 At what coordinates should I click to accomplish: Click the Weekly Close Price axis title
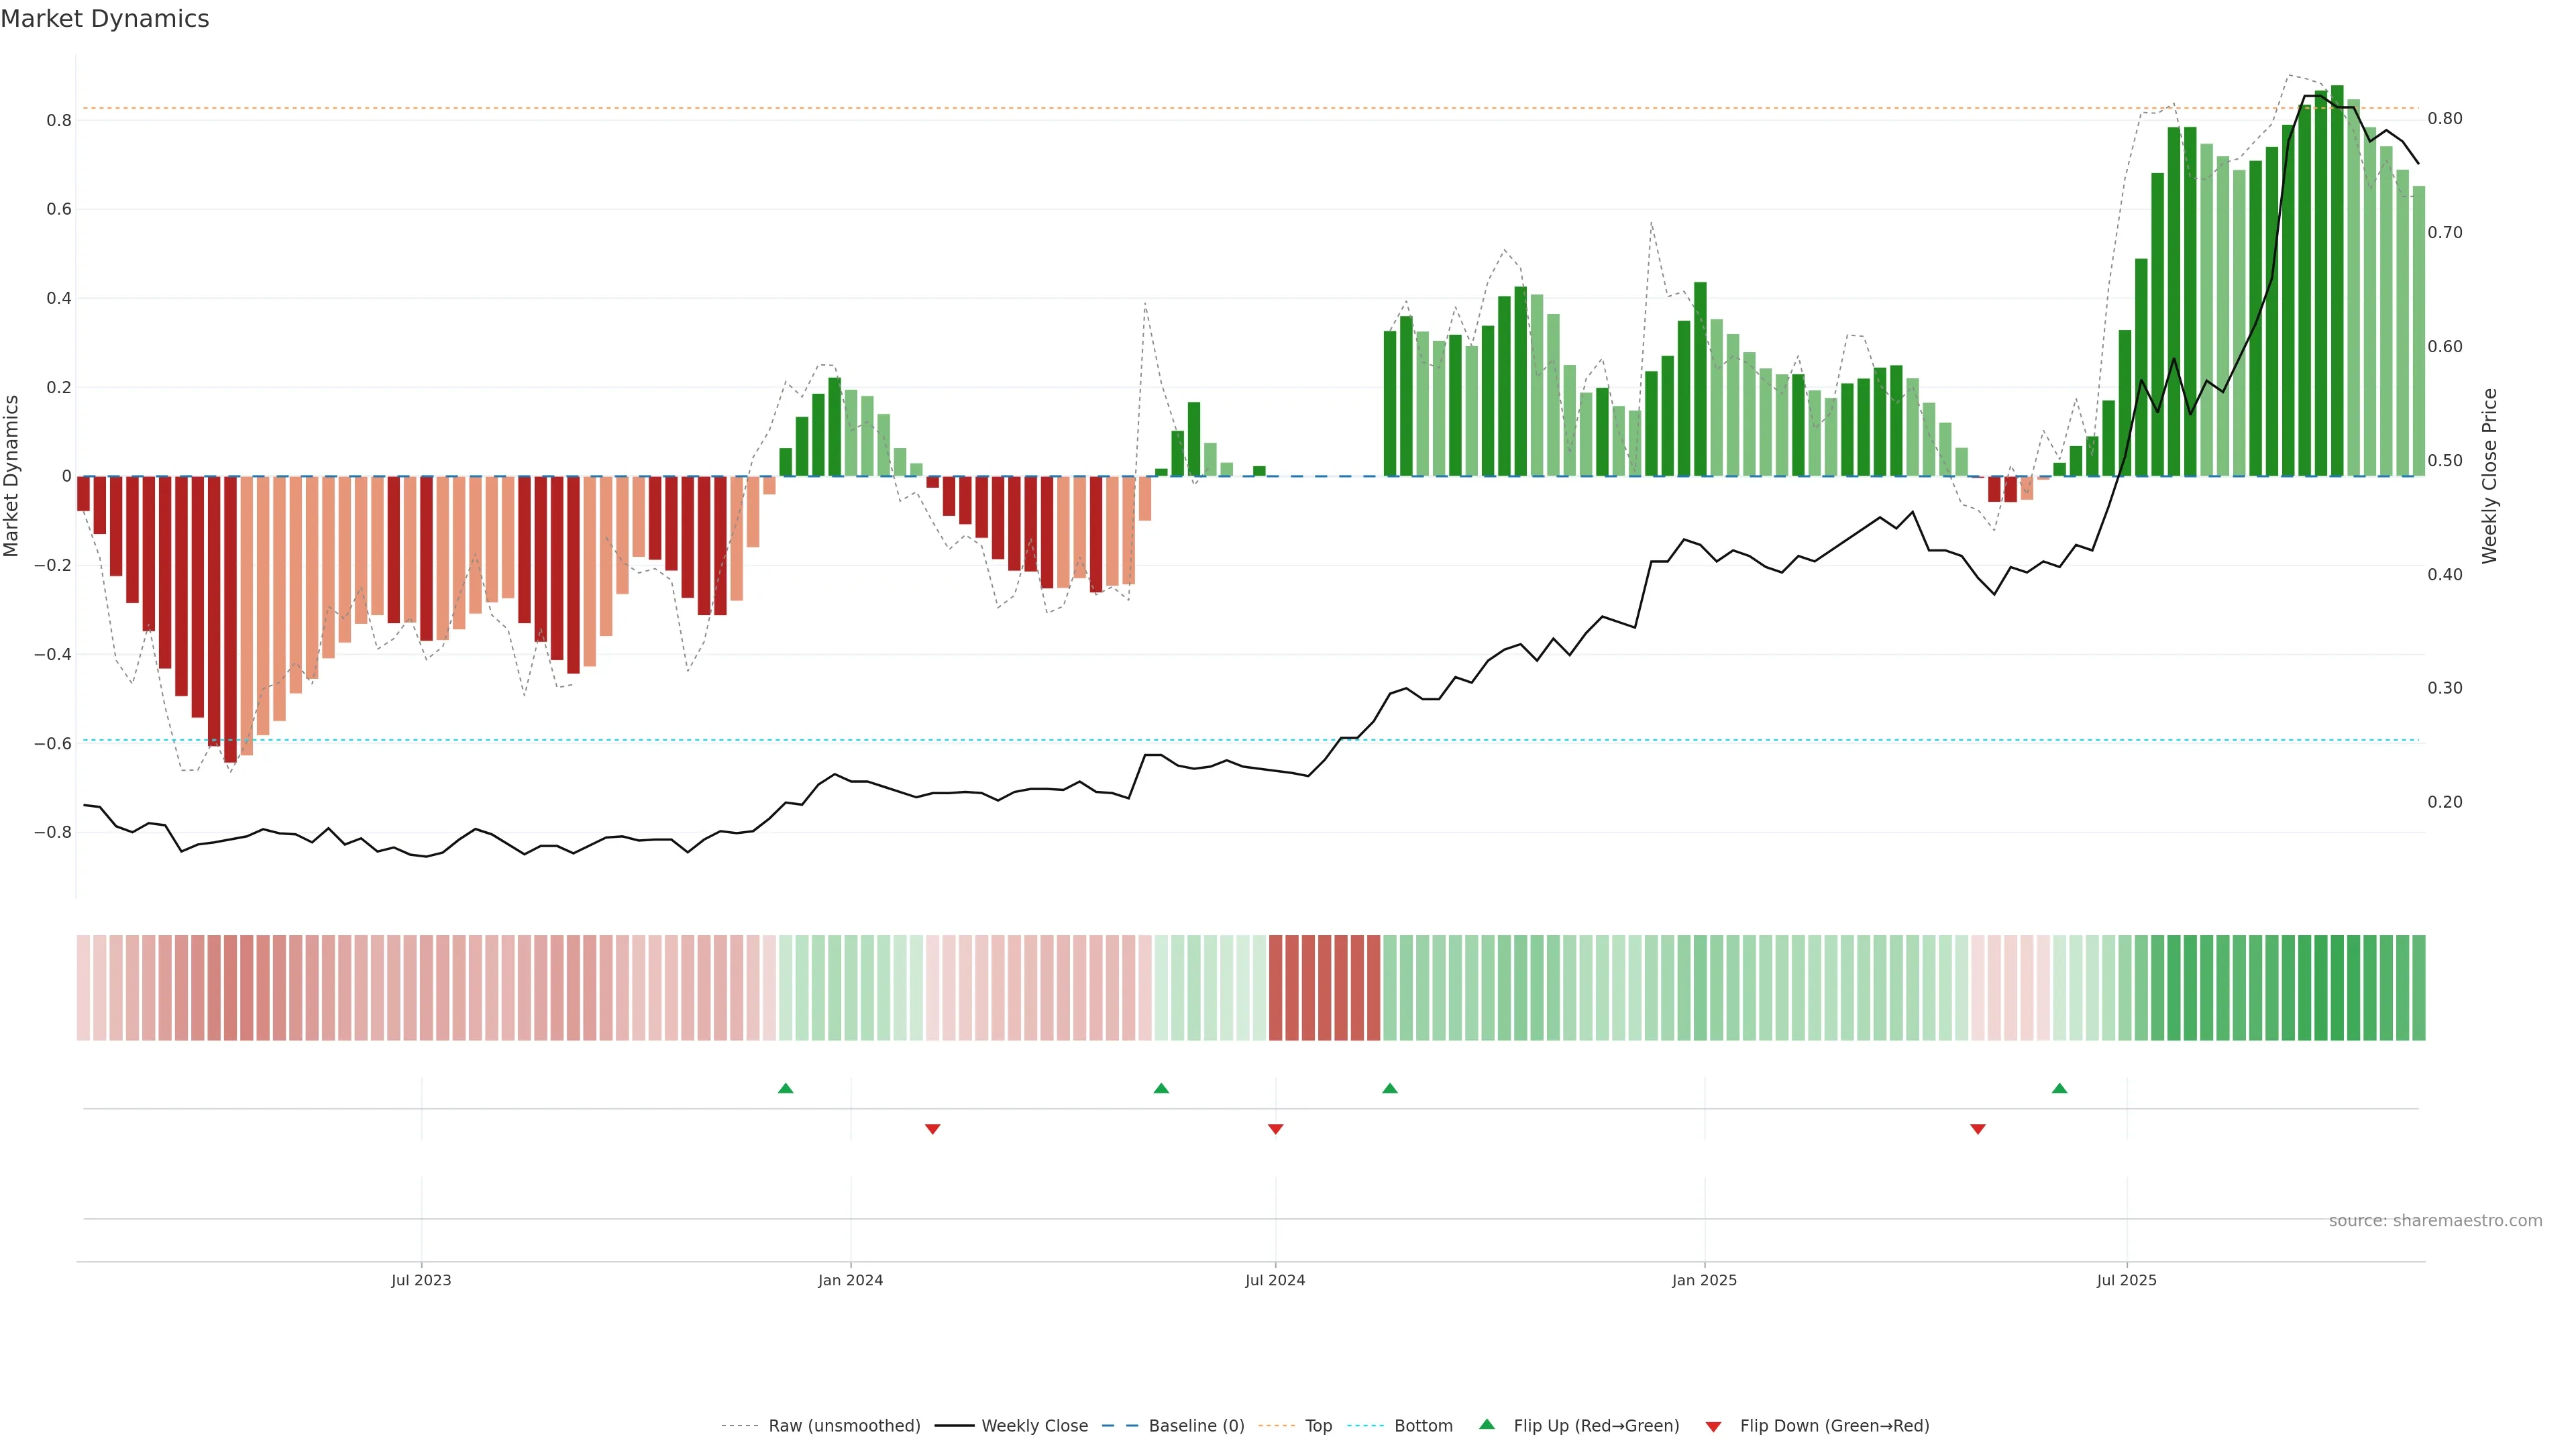click(x=2489, y=476)
